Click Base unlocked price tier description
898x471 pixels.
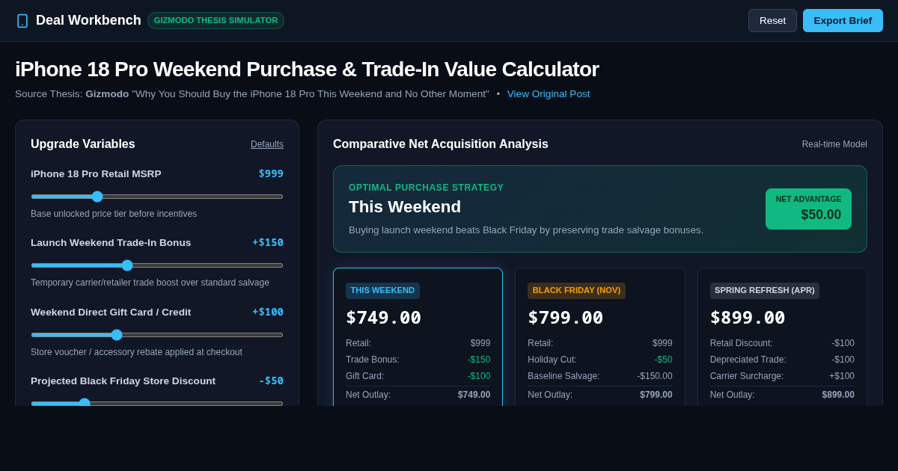click(114, 214)
